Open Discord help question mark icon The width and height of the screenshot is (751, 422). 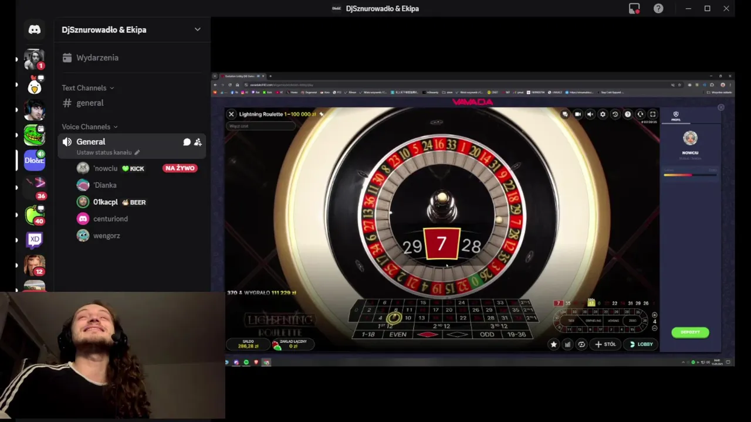coord(658,8)
